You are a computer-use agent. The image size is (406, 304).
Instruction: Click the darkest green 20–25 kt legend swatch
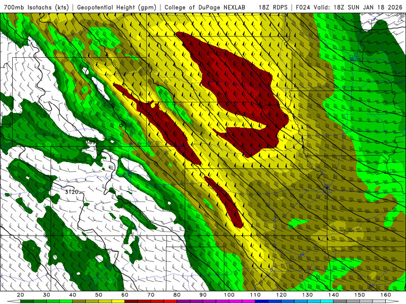[27, 301]
